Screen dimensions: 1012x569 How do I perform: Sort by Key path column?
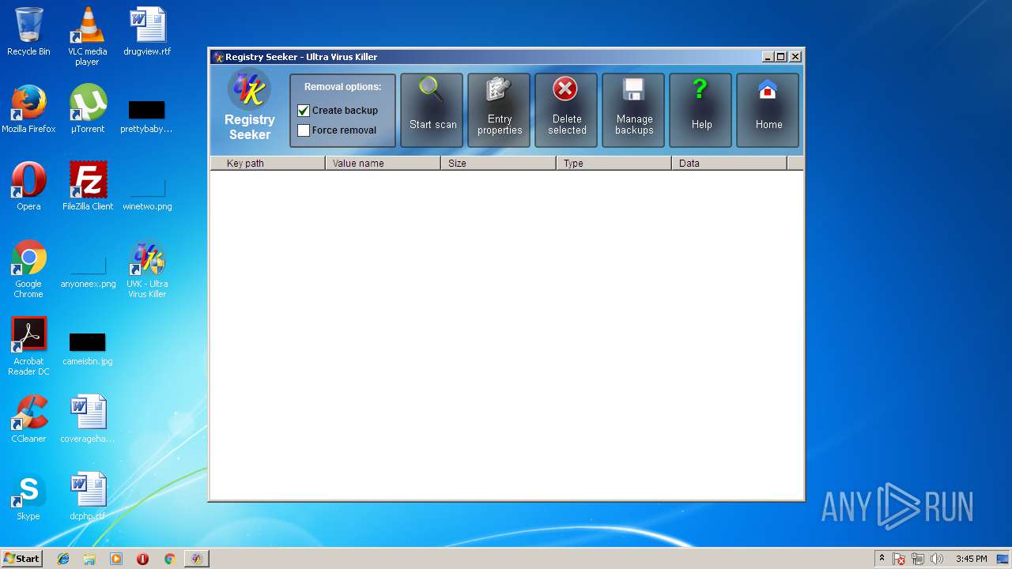point(268,163)
